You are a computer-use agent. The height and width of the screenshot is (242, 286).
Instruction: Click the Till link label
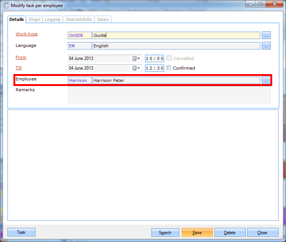point(19,68)
